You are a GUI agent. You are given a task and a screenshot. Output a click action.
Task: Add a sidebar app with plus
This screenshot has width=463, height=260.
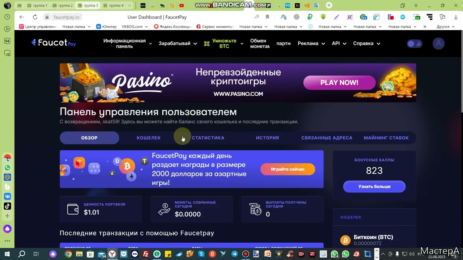pyautogui.click(x=7, y=216)
